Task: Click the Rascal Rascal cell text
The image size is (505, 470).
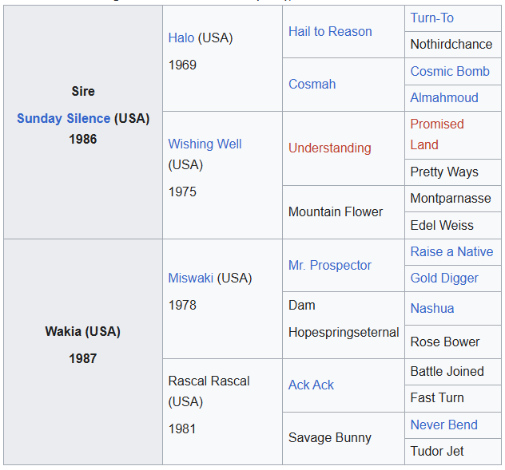Action: [209, 381]
